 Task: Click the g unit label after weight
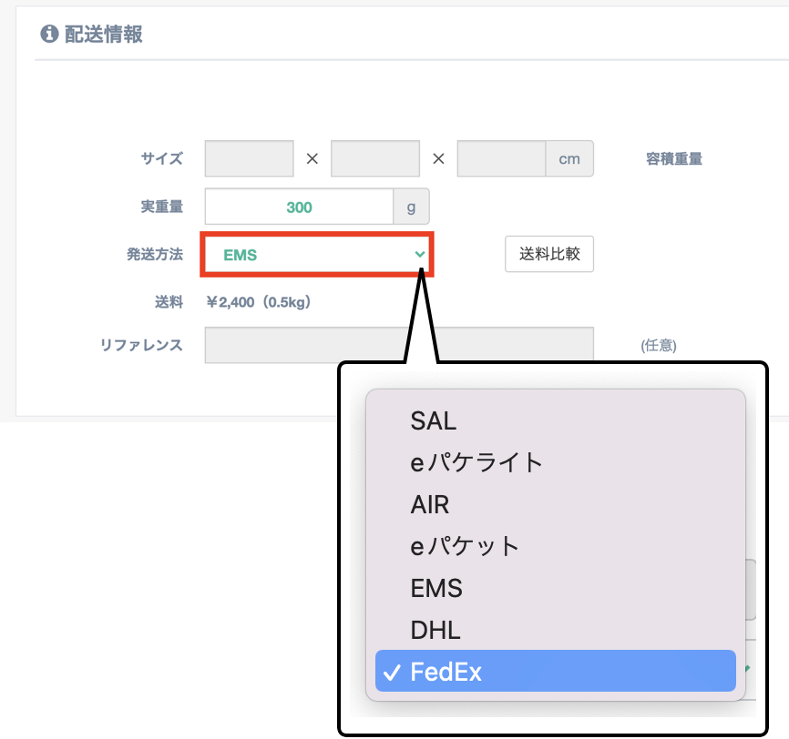411,207
